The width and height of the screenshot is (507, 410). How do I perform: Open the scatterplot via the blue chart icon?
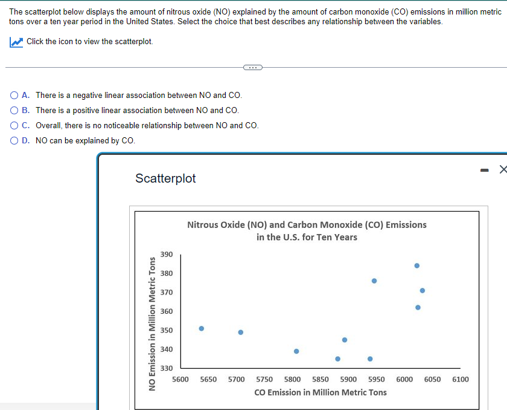coord(15,42)
